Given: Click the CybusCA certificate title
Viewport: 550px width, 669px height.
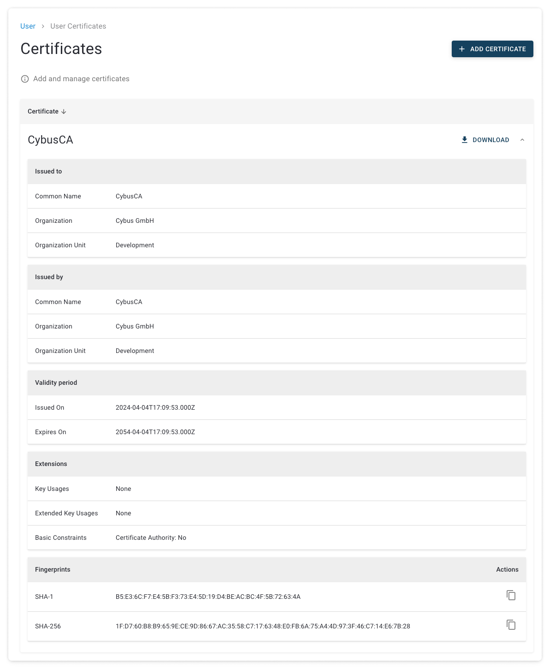Looking at the screenshot, I should [x=50, y=140].
